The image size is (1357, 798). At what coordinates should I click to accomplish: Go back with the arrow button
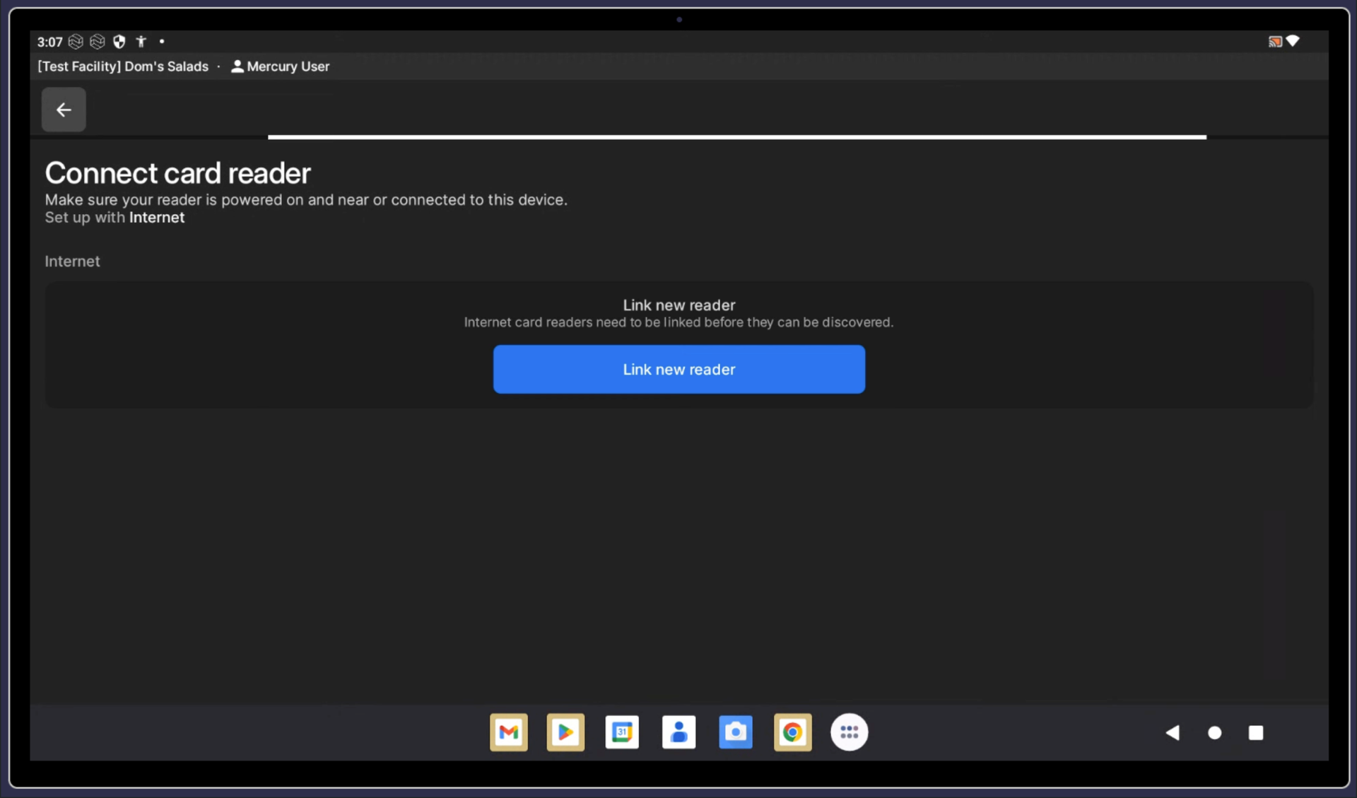(x=64, y=110)
